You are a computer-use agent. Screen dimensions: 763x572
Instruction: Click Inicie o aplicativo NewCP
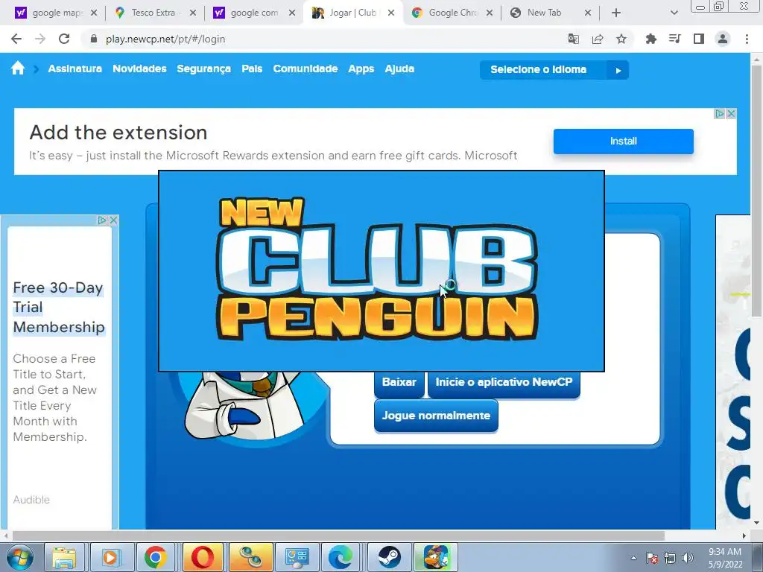pyautogui.click(x=504, y=383)
